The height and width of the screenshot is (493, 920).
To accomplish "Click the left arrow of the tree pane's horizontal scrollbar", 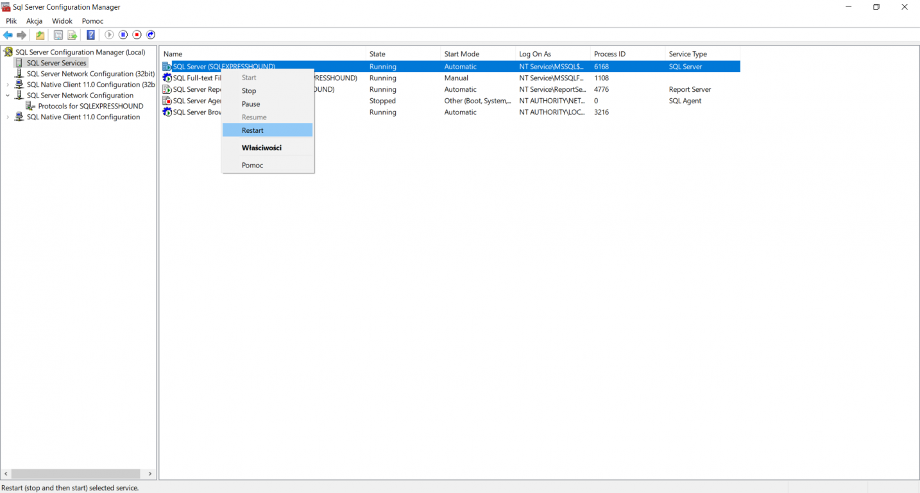I will point(6,474).
